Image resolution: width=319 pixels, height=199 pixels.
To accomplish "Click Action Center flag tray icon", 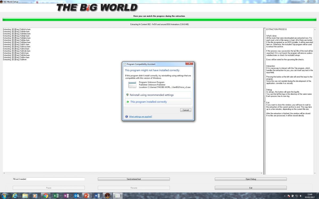I will pyautogui.click(x=289, y=196).
